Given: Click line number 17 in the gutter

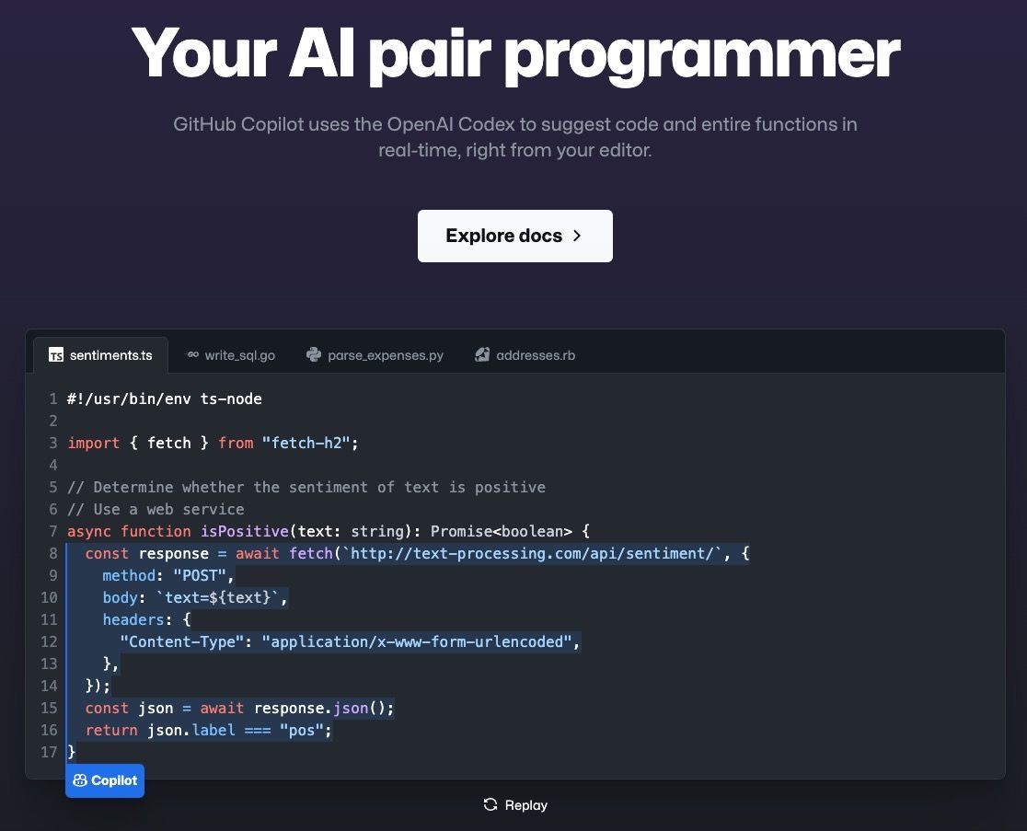Looking at the screenshot, I should pos(49,753).
